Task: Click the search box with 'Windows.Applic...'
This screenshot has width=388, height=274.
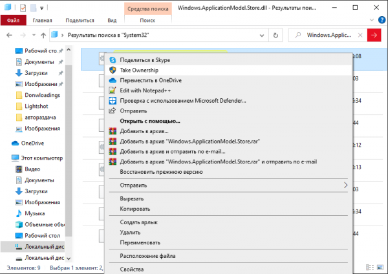Action: click(x=333, y=34)
